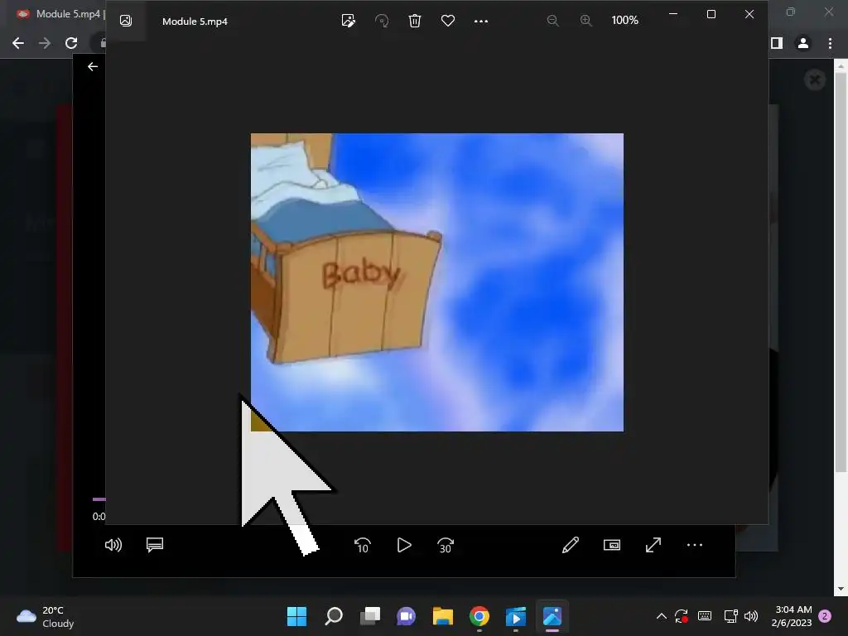Open network settings from the tray
The width and height of the screenshot is (848, 636).
coord(730,616)
